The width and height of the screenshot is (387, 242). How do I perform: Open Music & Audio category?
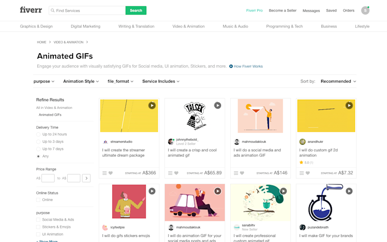(x=235, y=26)
